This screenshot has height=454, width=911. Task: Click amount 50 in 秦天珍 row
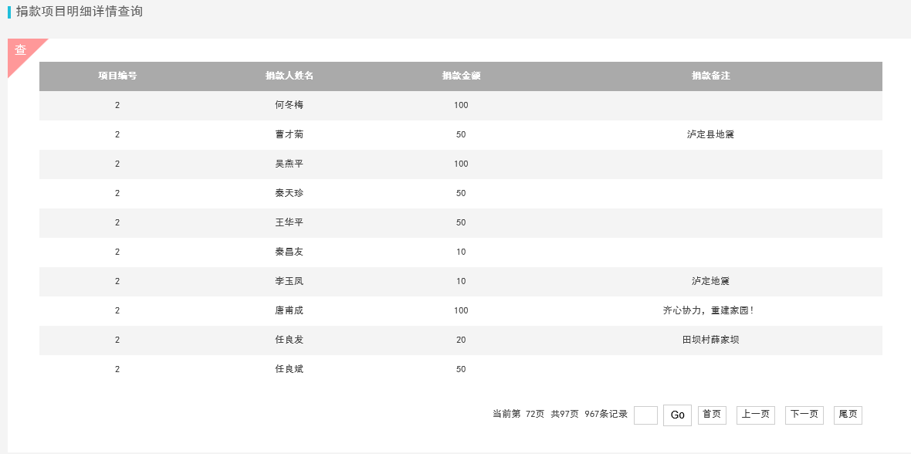(461, 193)
